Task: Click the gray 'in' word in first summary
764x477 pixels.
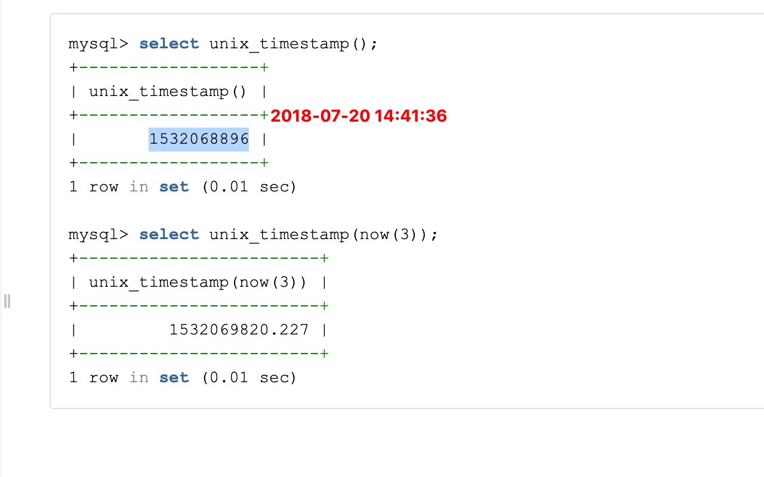Action: 138,187
